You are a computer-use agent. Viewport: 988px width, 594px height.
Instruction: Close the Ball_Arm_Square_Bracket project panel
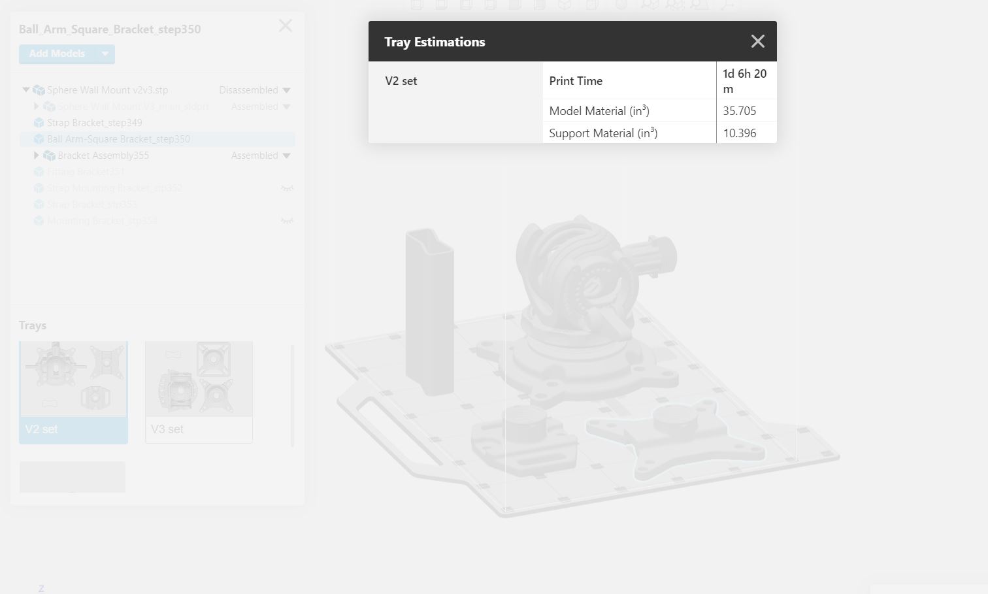tap(286, 26)
